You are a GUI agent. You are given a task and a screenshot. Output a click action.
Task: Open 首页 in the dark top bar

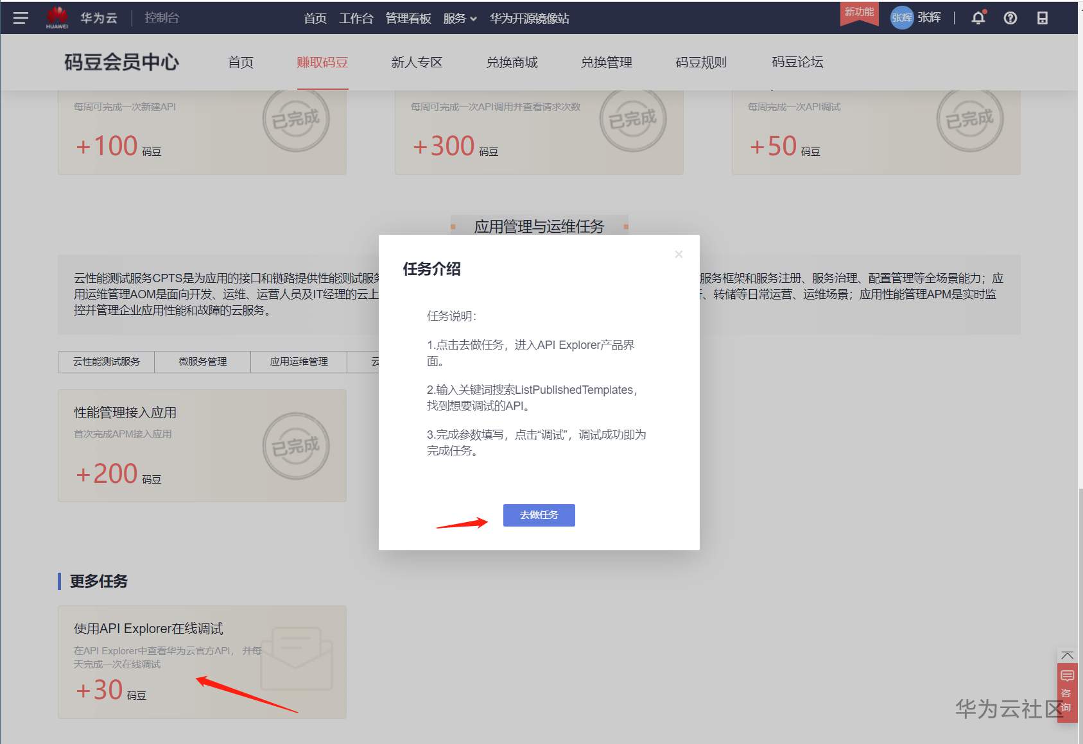(315, 19)
